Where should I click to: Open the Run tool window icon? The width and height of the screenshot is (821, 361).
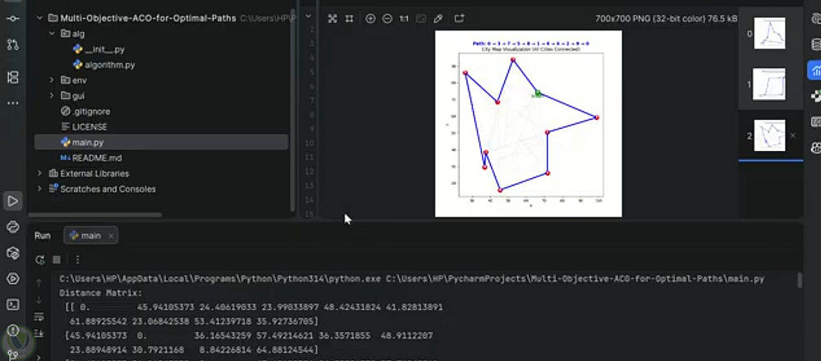[12, 201]
